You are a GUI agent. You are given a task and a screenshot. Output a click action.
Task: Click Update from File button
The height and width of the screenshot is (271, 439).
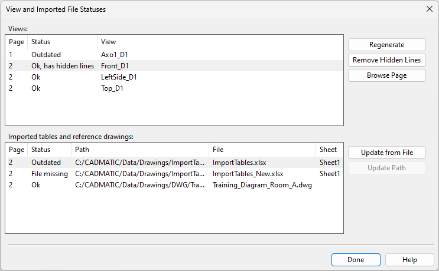pyautogui.click(x=386, y=153)
